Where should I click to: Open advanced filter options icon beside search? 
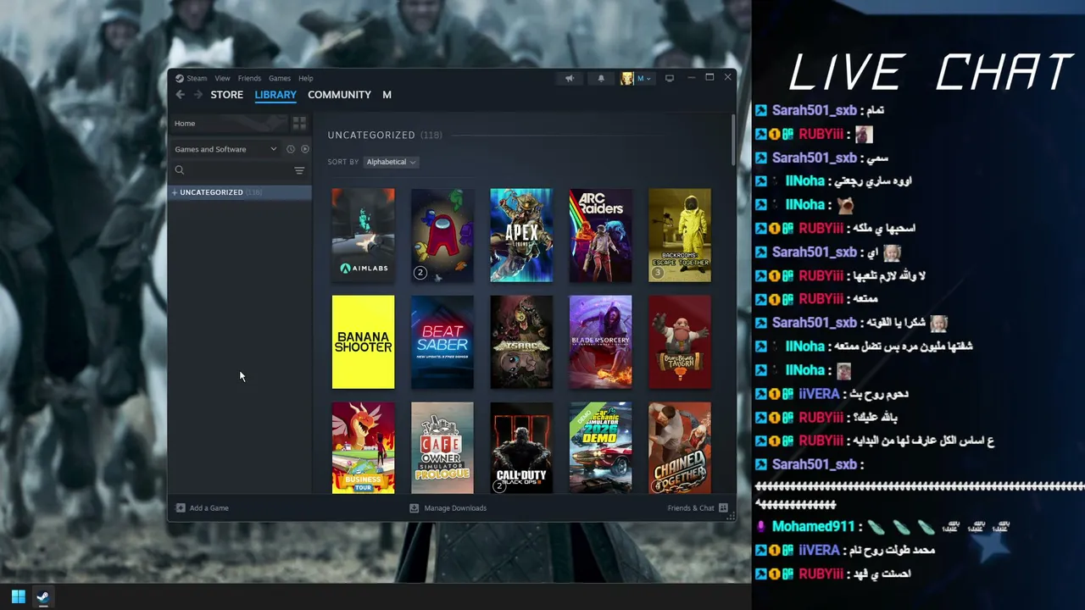point(299,170)
